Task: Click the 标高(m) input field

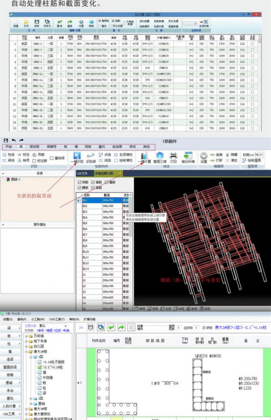Action: click(x=259, y=155)
